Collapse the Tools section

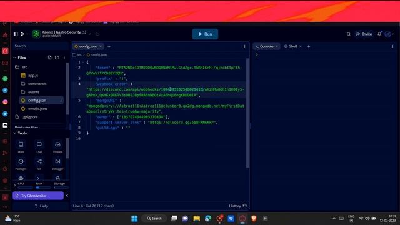[15, 133]
